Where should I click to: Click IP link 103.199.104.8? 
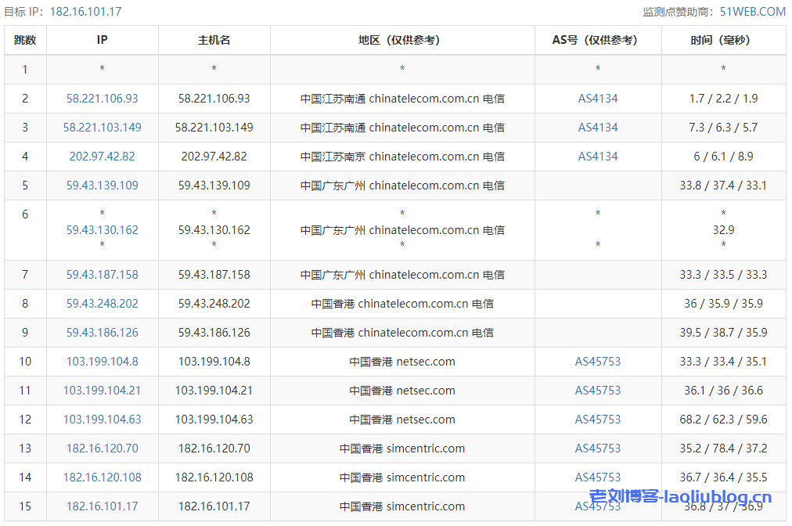(x=102, y=362)
